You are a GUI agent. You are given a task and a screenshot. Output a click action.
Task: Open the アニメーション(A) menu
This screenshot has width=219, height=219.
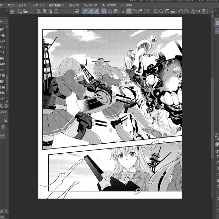coord(17,5)
